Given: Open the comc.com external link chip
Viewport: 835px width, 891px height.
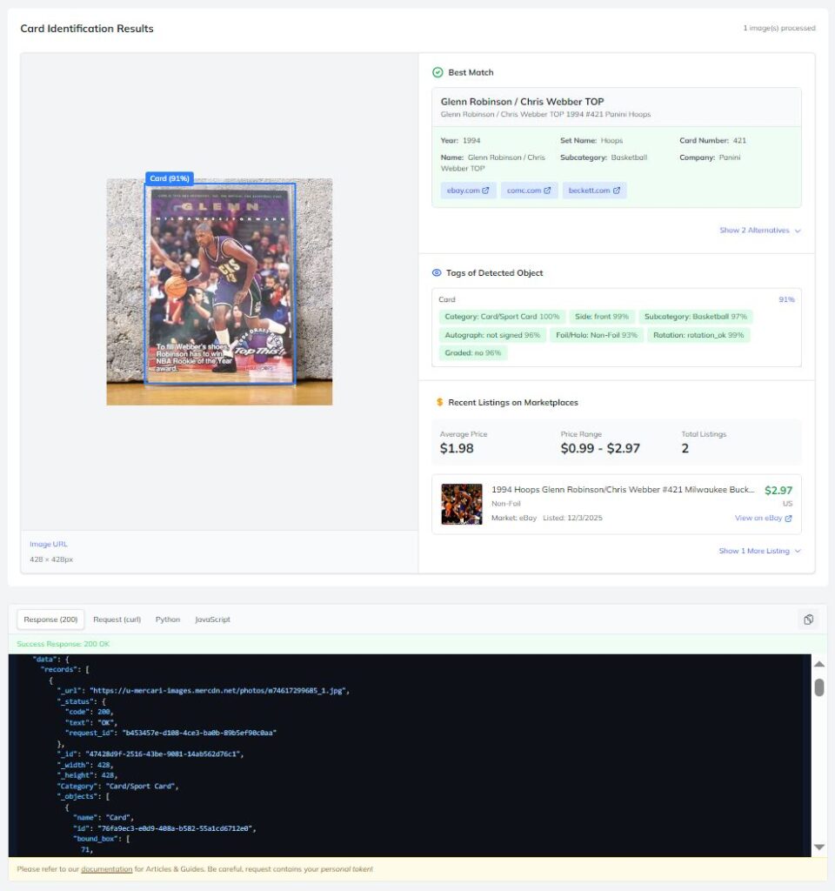Looking at the screenshot, I should [x=529, y=191].
